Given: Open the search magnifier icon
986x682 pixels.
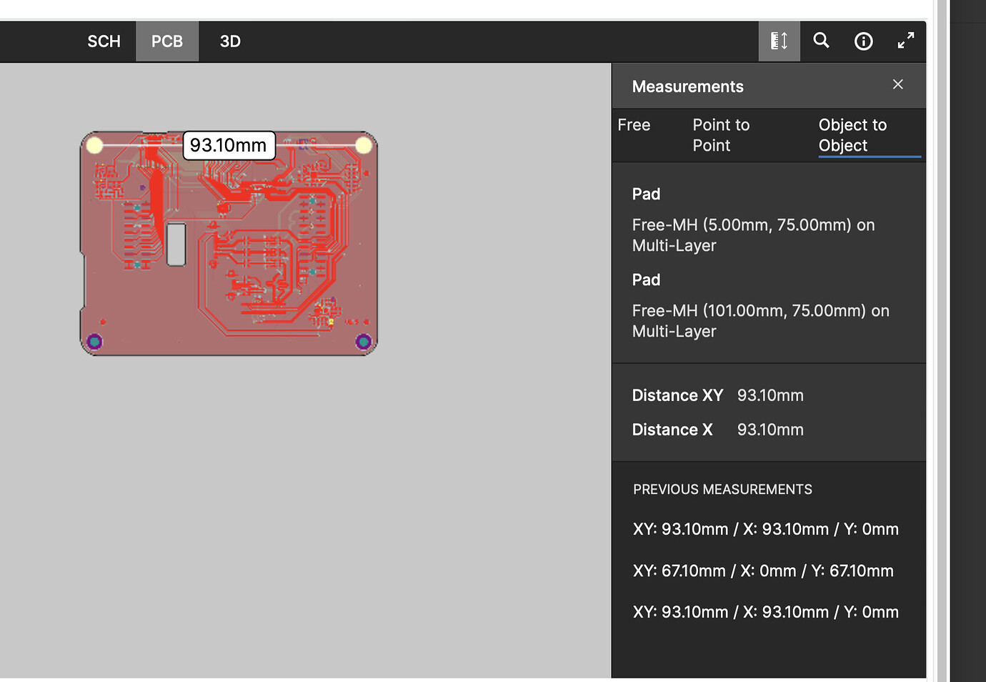Looking at the screenshot, I should click(821, 41).
